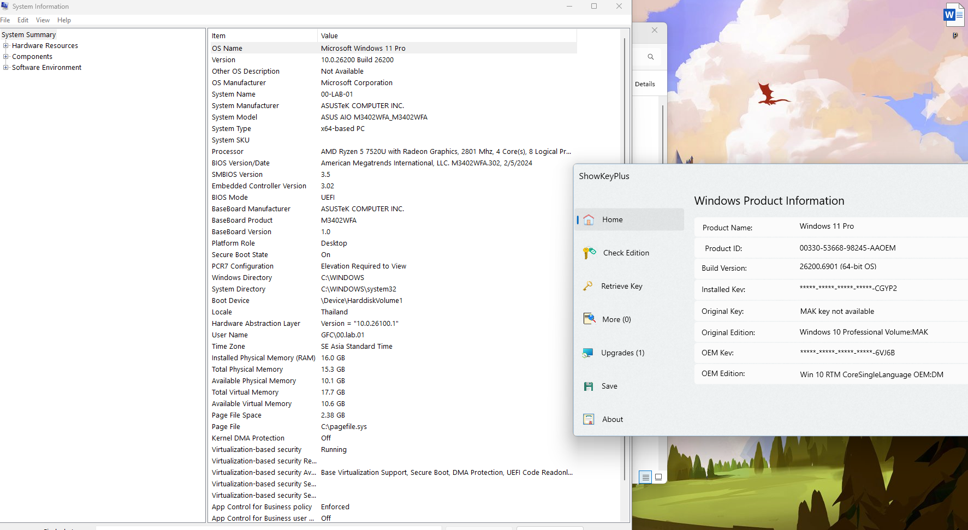Open the Home page in ShowKeyPlus
The height and width of the screenshot is (530, 968).
[x=612, y=219]
